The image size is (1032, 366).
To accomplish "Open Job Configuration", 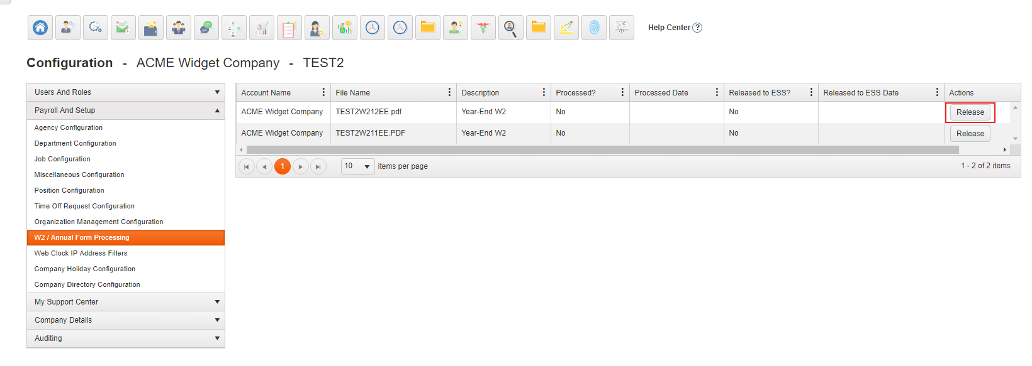I will 62,159.
